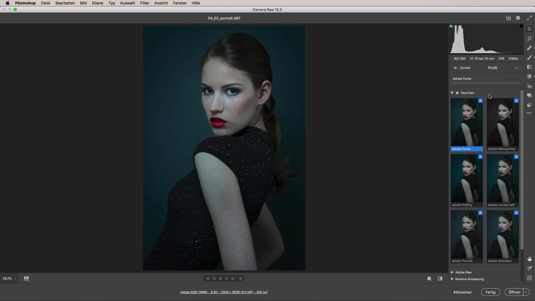Viewport: 535px width, 301px height.
Task: Remove Adobe Farbe from favorites star
Action: click(x=480, y=101)
